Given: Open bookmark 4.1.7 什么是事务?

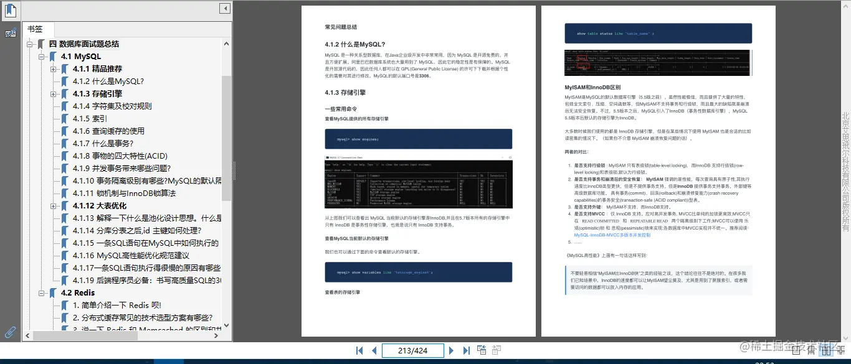Looking at the screenshot, I should (103, 144).
